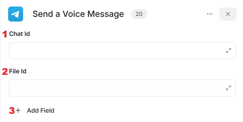This screenshot has width=243, height=122.
Task: Click the step number 20 badge
Action: tap(139, 14)
